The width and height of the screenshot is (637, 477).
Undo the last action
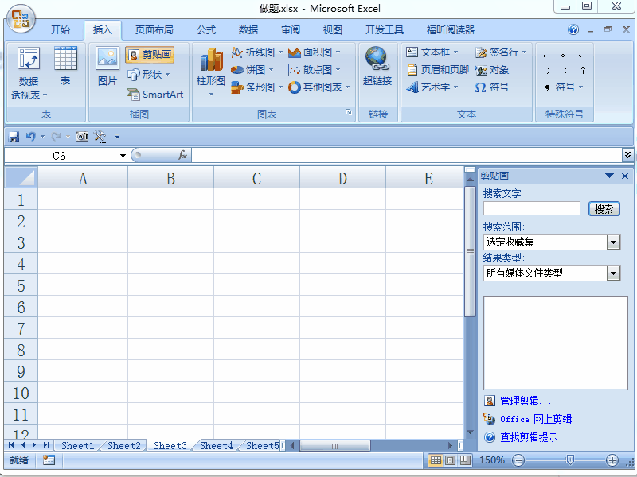(x=31, y=137)
